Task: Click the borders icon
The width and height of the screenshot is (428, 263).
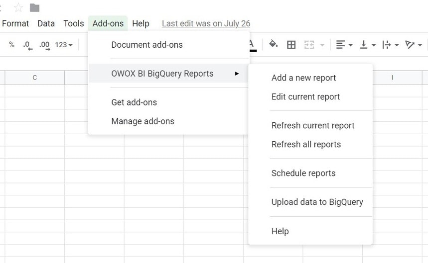Action: 291,45
